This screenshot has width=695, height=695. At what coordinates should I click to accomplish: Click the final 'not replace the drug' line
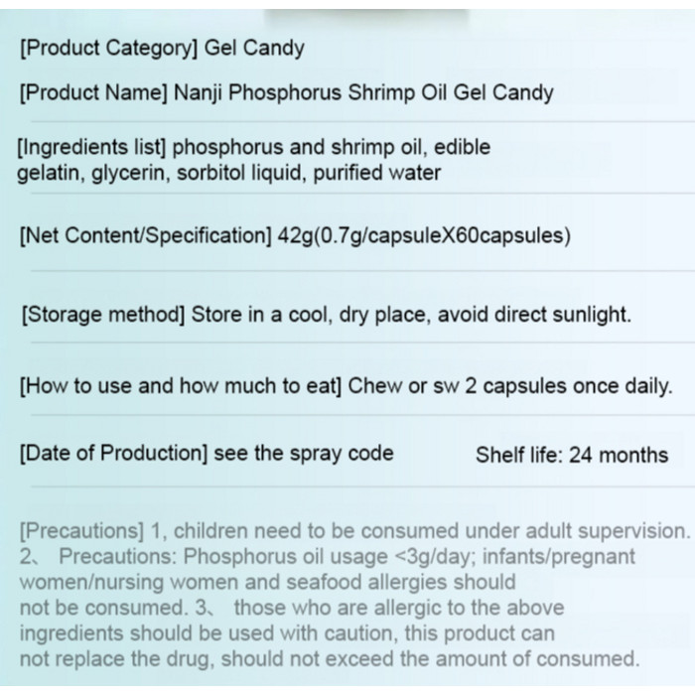[x=329, y=658]
